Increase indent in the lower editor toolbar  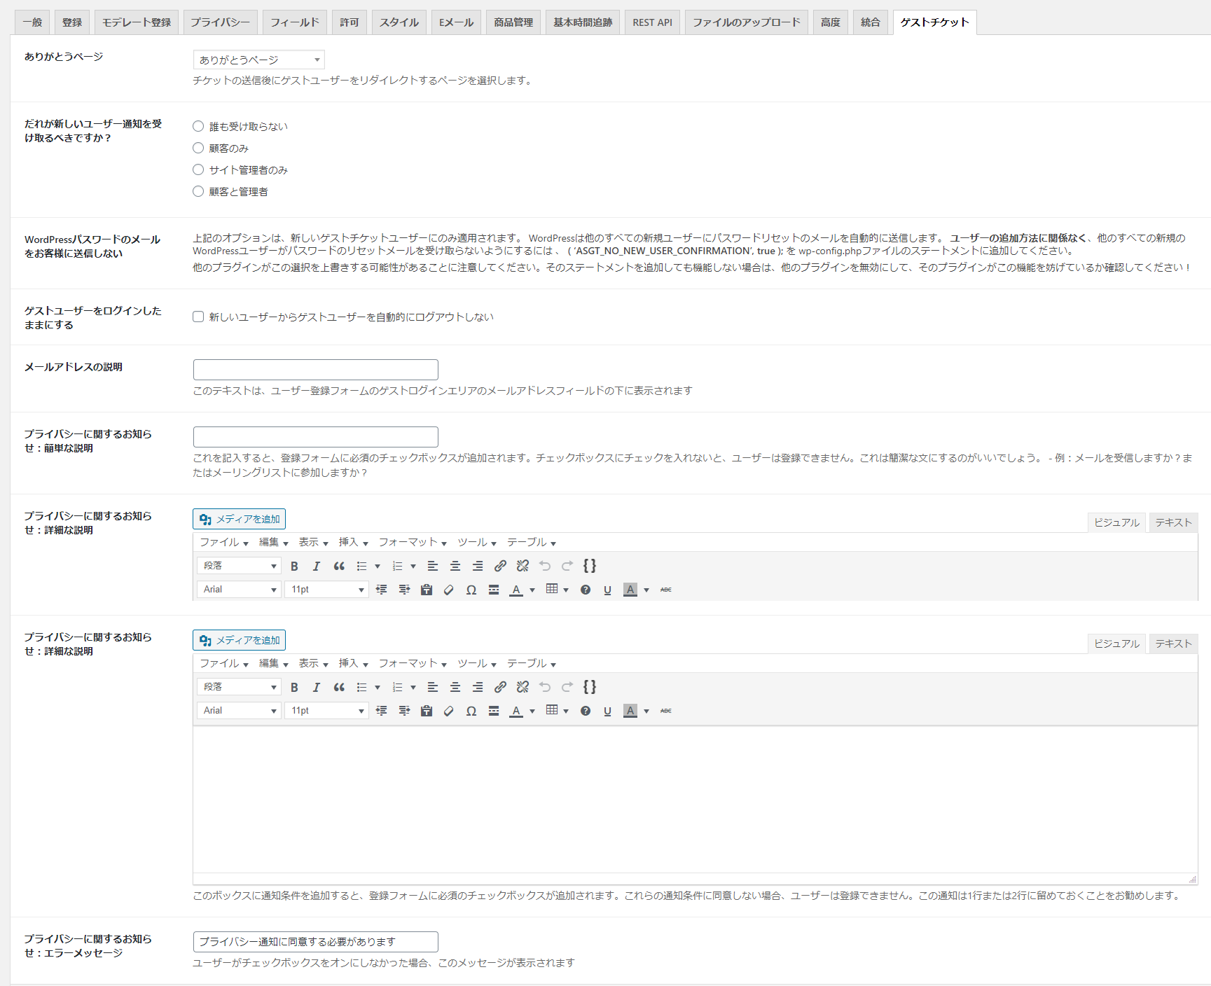404,711
